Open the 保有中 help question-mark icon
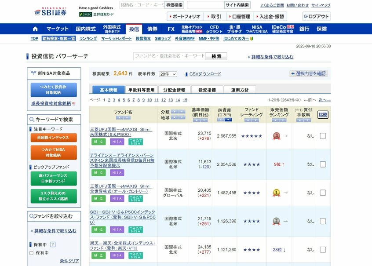The height and width of the screenshot is (266, 372). (53, 244)
